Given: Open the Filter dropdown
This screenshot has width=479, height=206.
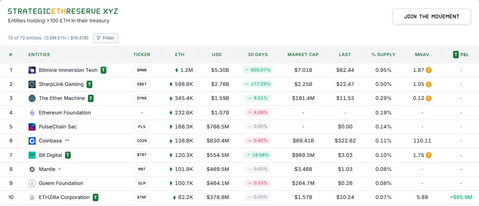Looking at the screenshot, I should pyautogui.click(x=105, y=38).
